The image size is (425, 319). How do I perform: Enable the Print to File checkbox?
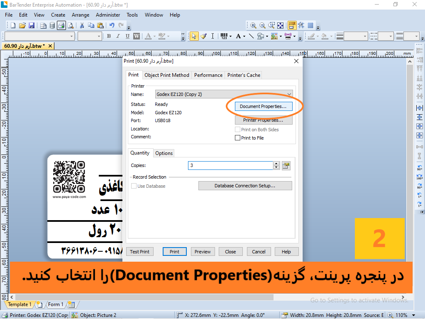pyautogui.click(x=237, y=138)
